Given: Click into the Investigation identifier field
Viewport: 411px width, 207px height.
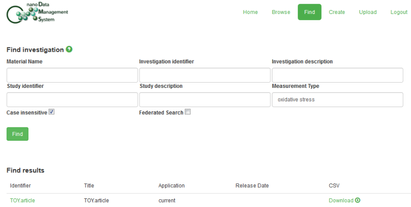Looking at the screenshot, I should click(x=205, y=75).
